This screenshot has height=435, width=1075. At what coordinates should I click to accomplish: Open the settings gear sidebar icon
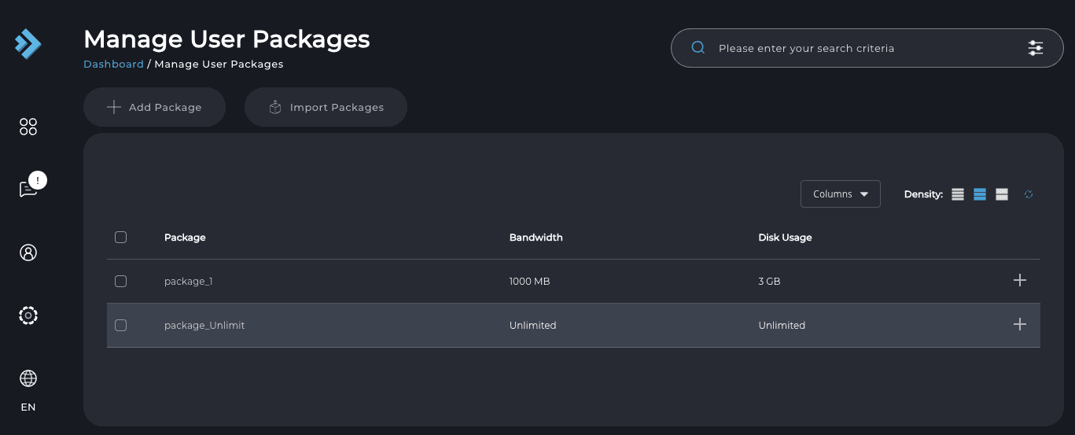click(28, 315)
